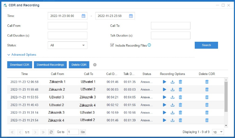
Task: Sort by the Call To column header
Action: tap(88, 74)
